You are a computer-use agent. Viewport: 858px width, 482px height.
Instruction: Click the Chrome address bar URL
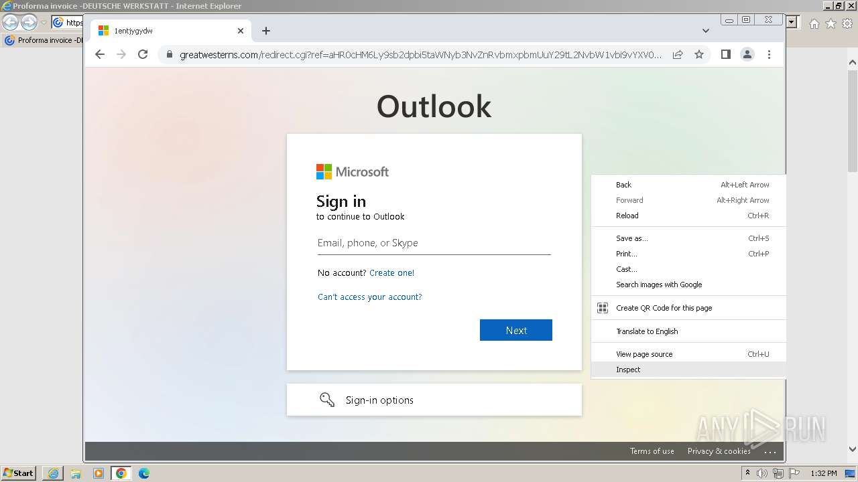click(x=421, y=55)
